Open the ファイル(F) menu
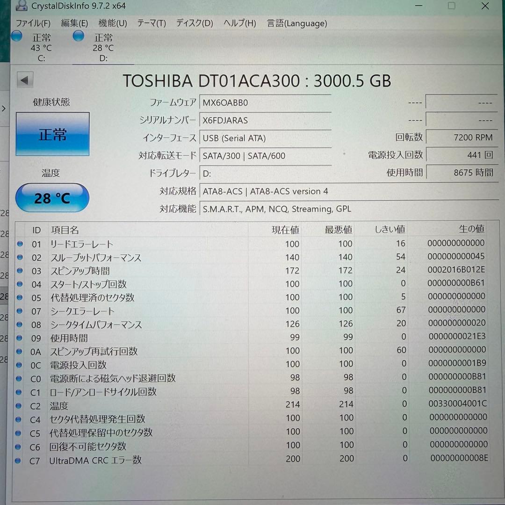This screenshot has height=505, width=505. 33,23
